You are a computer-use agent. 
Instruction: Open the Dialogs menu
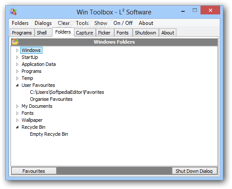point(43,23)
